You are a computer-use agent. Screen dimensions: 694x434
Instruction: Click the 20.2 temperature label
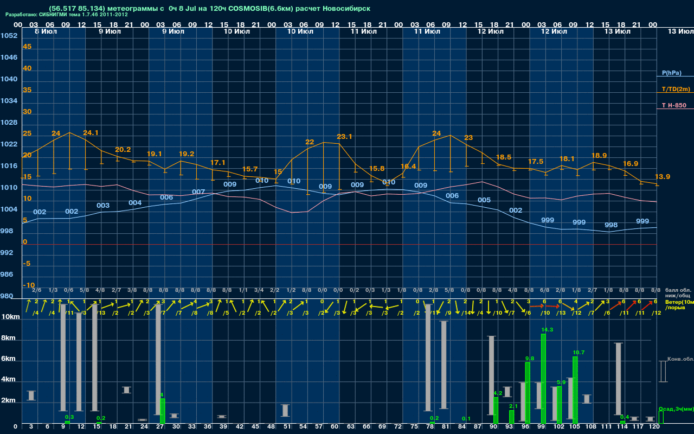[x=123, y=150]
